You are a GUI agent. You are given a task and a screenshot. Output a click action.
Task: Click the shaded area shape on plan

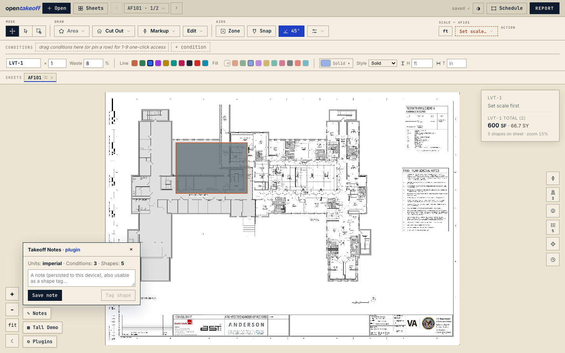(211, 168)
